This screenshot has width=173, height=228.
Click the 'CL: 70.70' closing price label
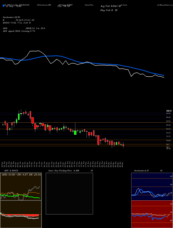64,6
